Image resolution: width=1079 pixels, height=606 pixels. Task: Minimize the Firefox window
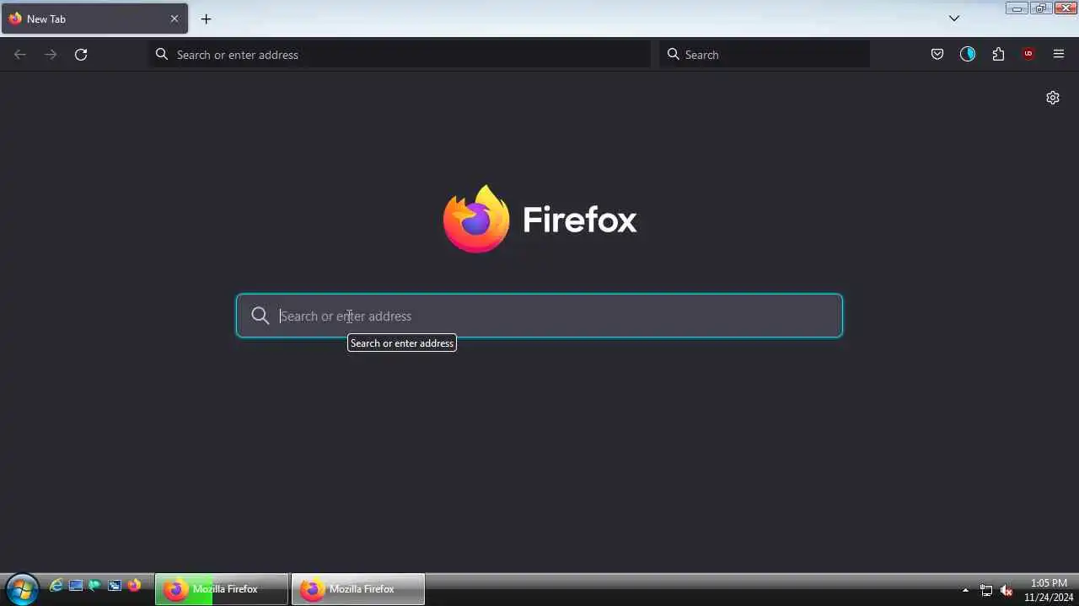pos(1017,8)
